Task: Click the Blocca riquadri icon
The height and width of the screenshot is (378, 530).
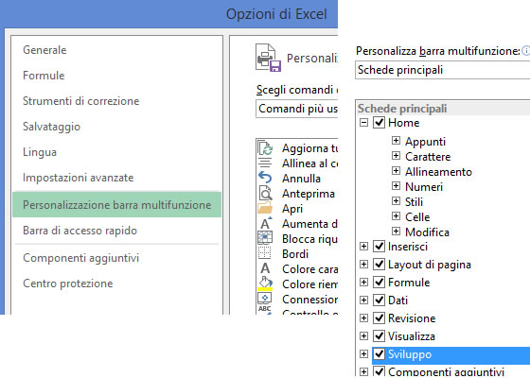Action: [x=265, y=238]
